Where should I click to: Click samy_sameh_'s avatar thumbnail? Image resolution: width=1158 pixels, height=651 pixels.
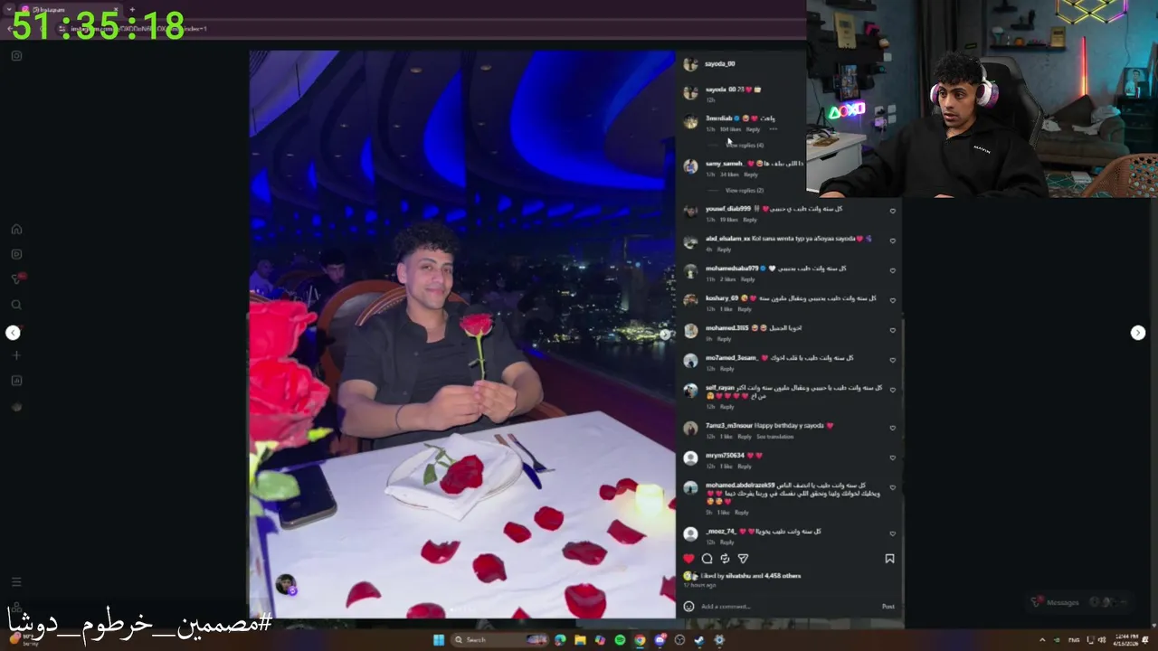click(690, 166)
